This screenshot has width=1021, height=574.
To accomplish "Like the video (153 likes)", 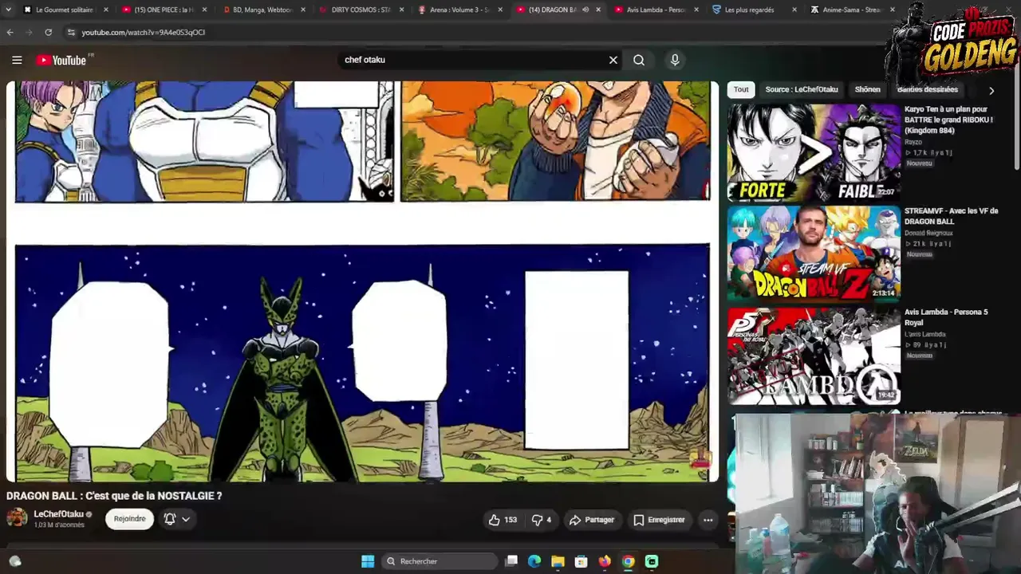I will 503,520.
